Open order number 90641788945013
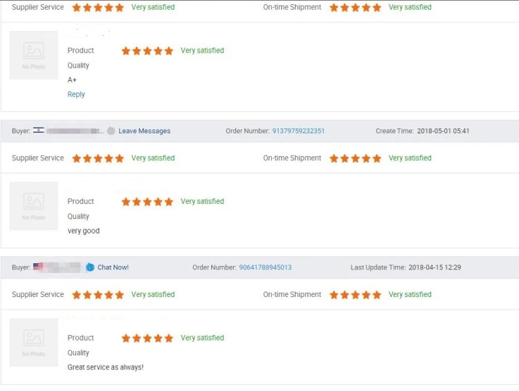Screen dimensions: 519x391 pos(265,267)
